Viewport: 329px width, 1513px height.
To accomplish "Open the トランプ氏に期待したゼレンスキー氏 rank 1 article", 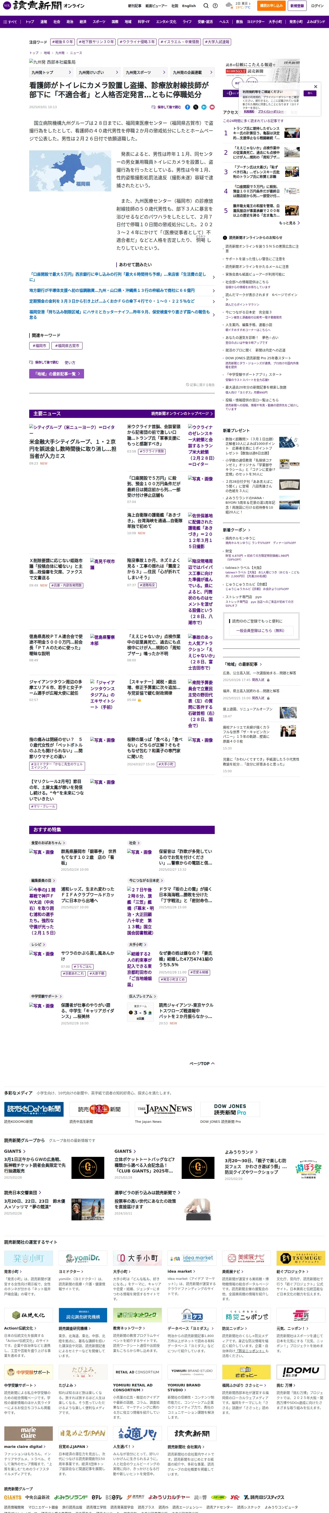I will click(x=256, y=133).
